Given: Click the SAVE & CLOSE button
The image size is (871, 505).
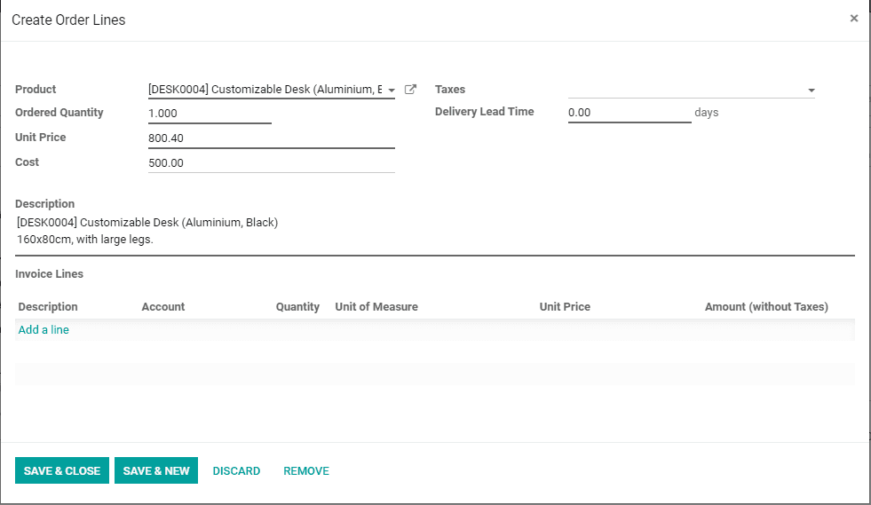Looking at the screenshot, I should pos(62,470).
